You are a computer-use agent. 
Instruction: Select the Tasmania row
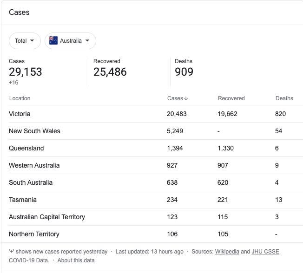[x=155, y=200]
